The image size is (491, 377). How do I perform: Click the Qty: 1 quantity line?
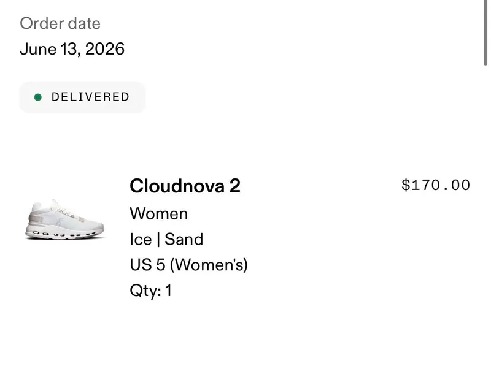pyautogui.click(x=150, y=291)
